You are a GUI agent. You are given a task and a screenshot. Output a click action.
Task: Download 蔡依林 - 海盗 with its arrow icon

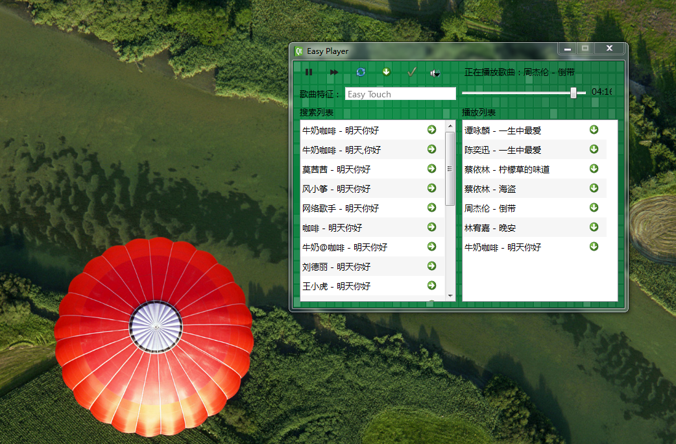click(594, 188)
